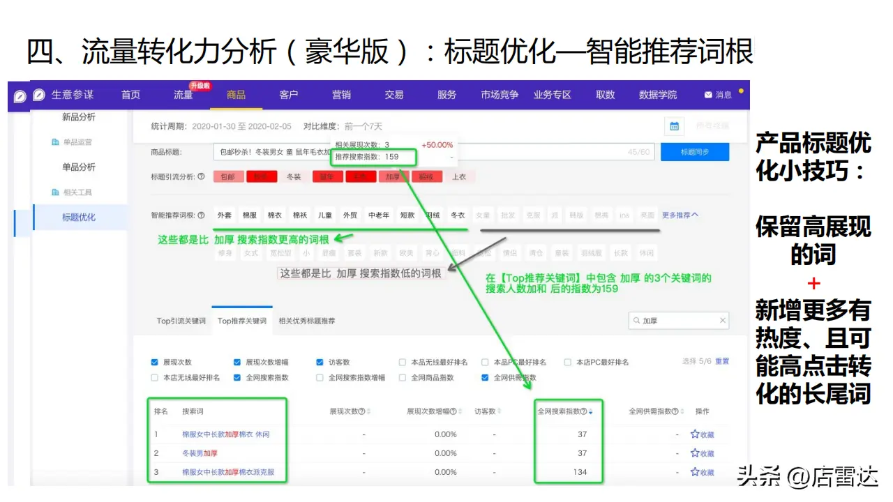Click the search magnifier in keyword box
This screenshot has width=893, height=502.
coord(636,321)
